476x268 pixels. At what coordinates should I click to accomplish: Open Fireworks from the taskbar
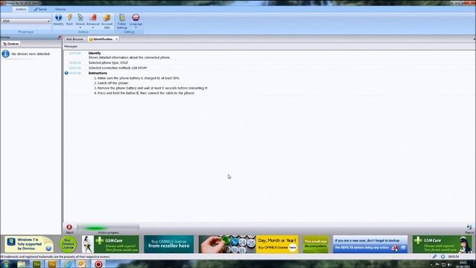click(x=52, y=264)
